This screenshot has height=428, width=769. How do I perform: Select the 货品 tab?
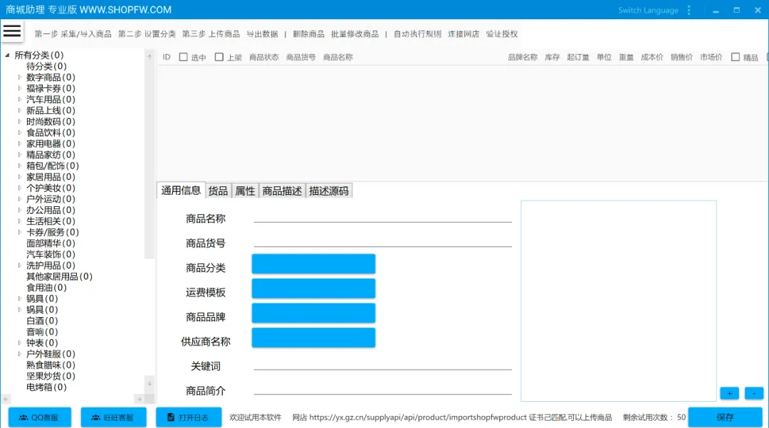point(218,190)
